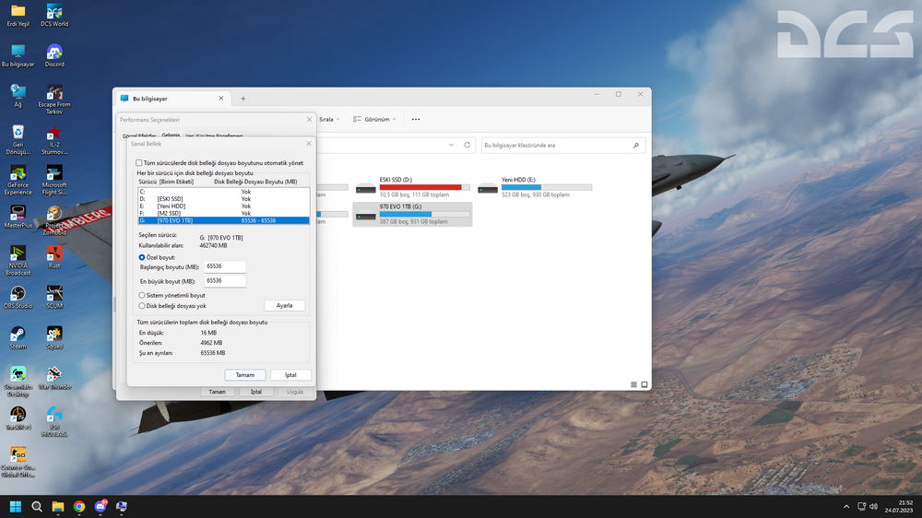Screen dimensions: 922x518
Task: Close the Sanal Bellek dialog
Action: [309, 144]
